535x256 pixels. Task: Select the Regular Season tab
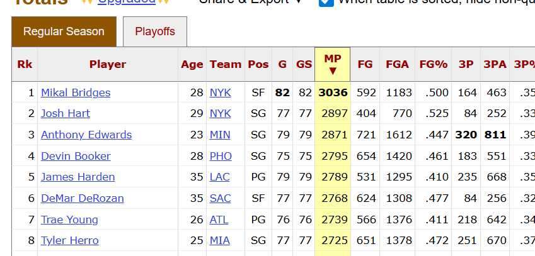(x=64, y=31)
